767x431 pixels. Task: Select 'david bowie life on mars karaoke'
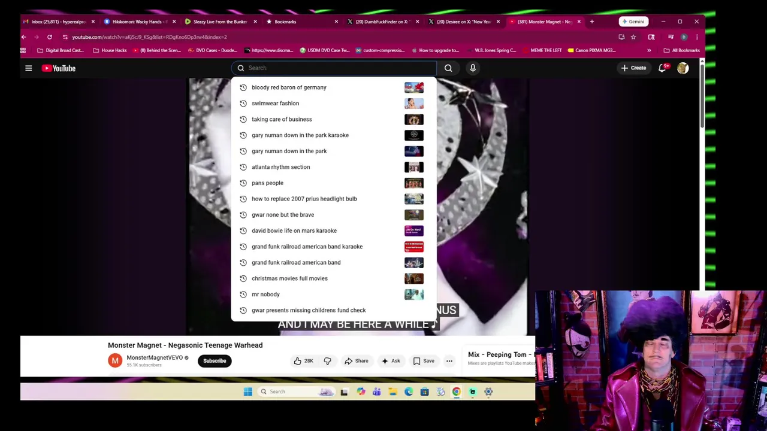tap(334, 230)
